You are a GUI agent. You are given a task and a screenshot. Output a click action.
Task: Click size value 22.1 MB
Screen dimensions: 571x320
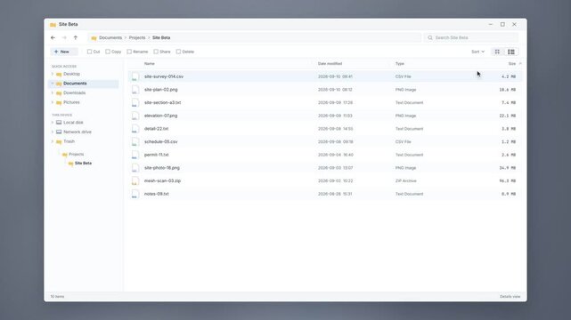507,116
